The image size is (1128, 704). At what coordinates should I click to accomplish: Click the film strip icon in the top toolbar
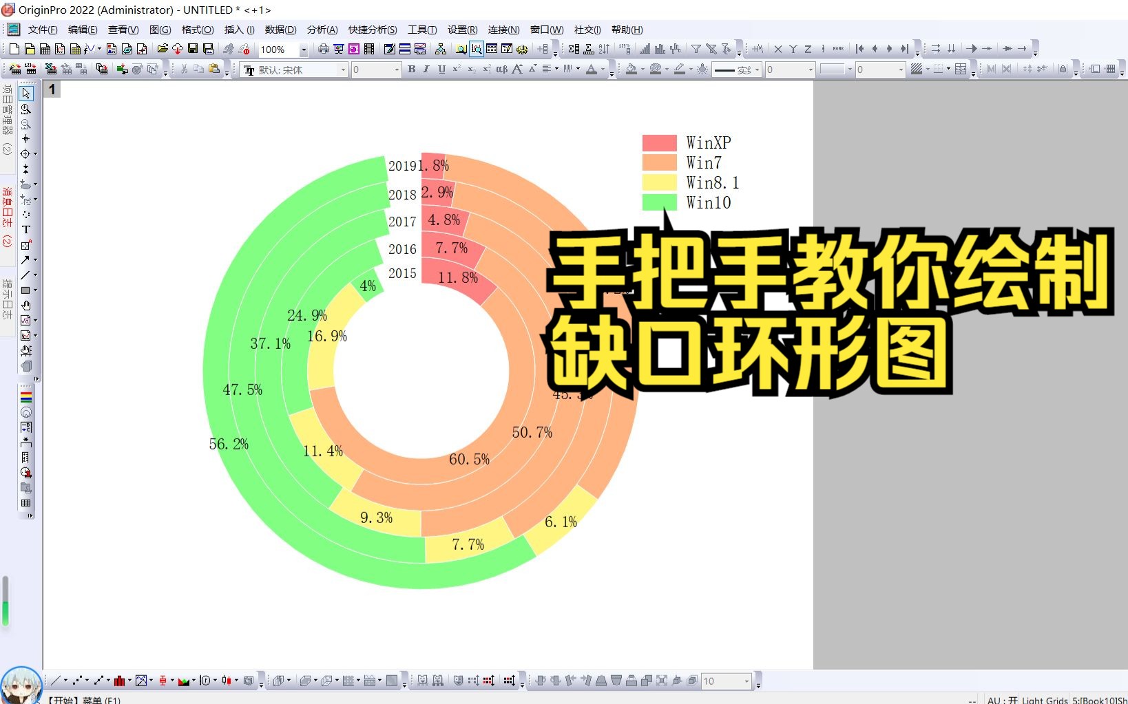(369, 49)
